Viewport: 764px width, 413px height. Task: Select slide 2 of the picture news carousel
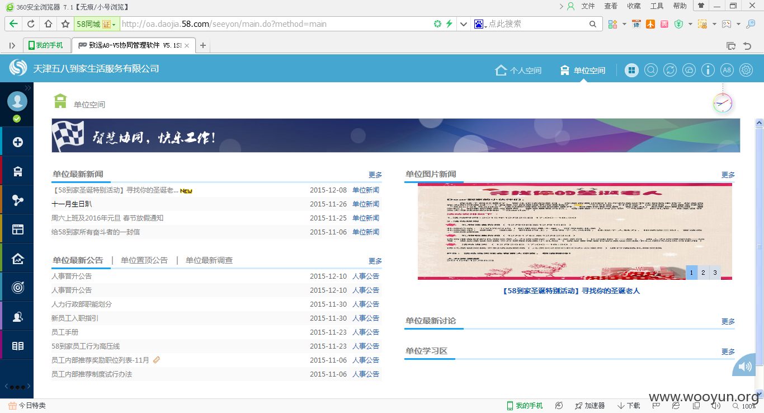tap(703, 273)
